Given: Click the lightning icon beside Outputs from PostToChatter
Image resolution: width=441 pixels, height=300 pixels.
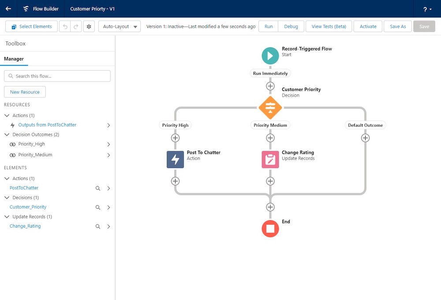Looking at the screenshot, I should click(12, 125).
